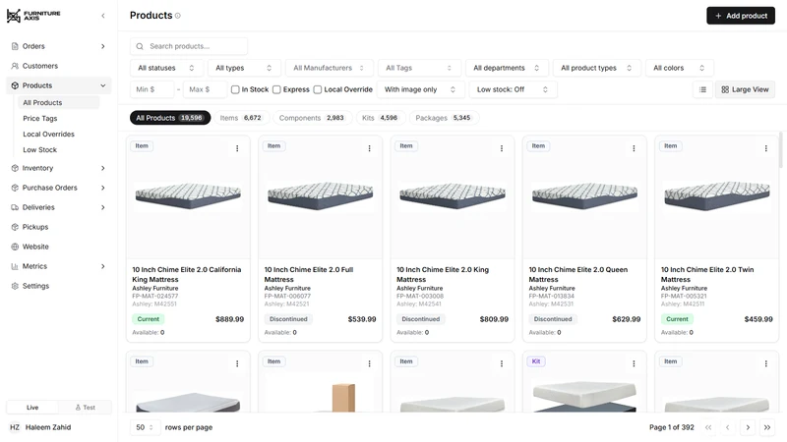The image size is (787, 442).
Task: Click the product grid vertical scrollbar
Action: point(780,150)
